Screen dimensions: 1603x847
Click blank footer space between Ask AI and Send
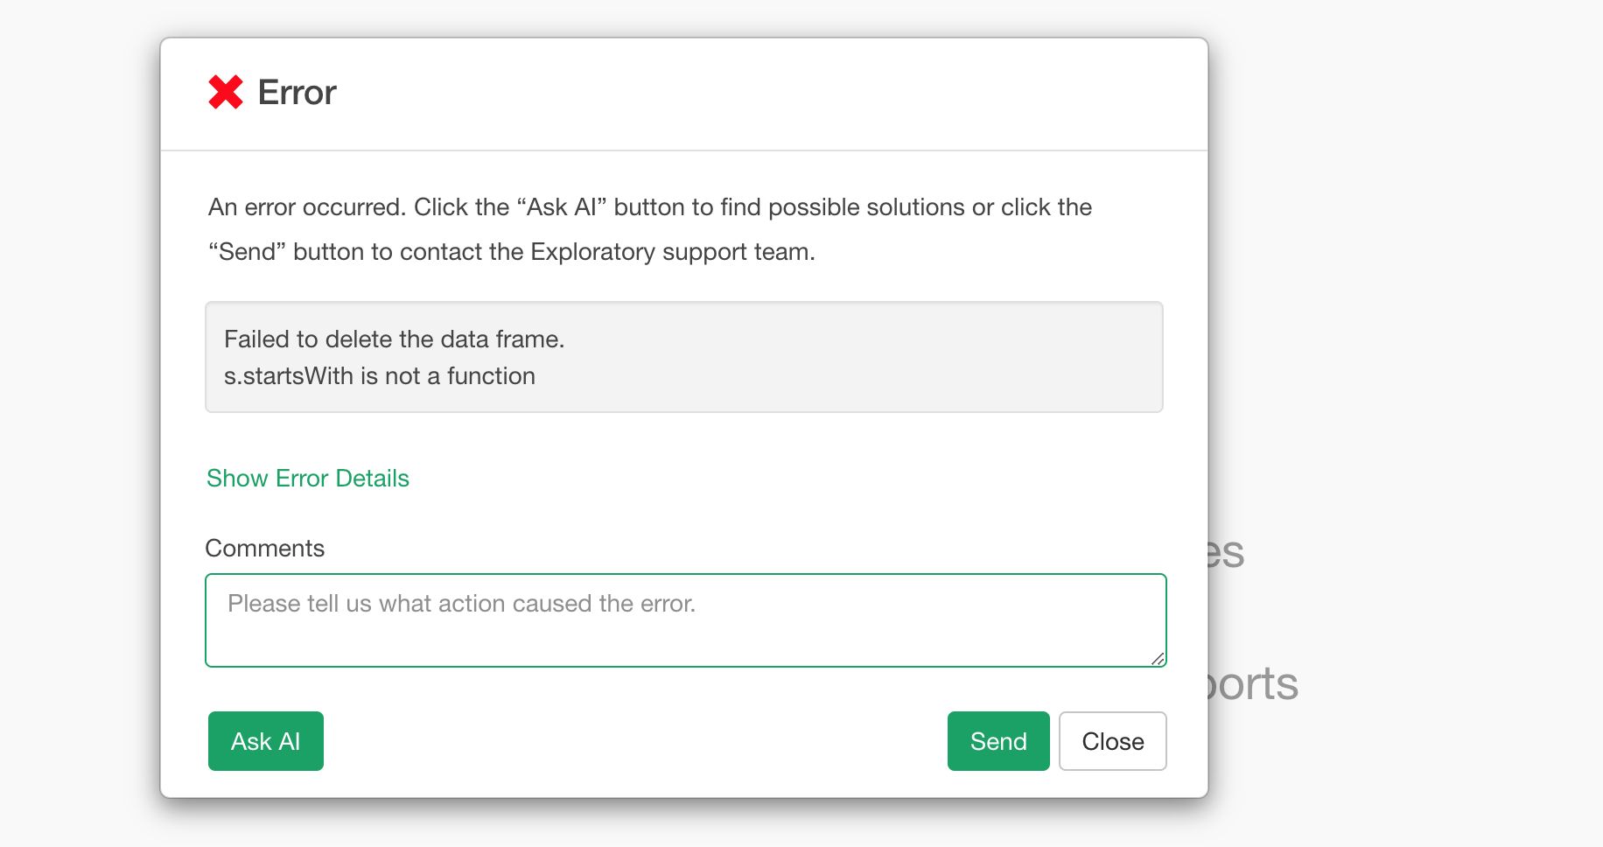[x=635, y=741]
